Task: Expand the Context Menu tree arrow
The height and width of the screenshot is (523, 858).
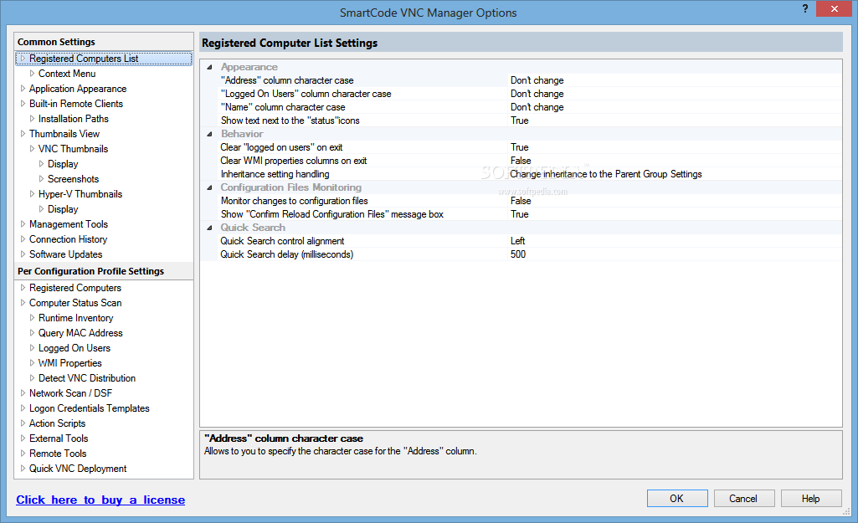Action: pos(33,74)
